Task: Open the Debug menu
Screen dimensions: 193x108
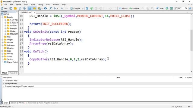Action: (40, 4)
